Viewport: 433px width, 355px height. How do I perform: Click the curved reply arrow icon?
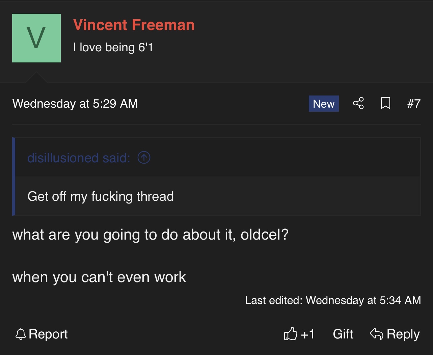(x=377, y=334)
